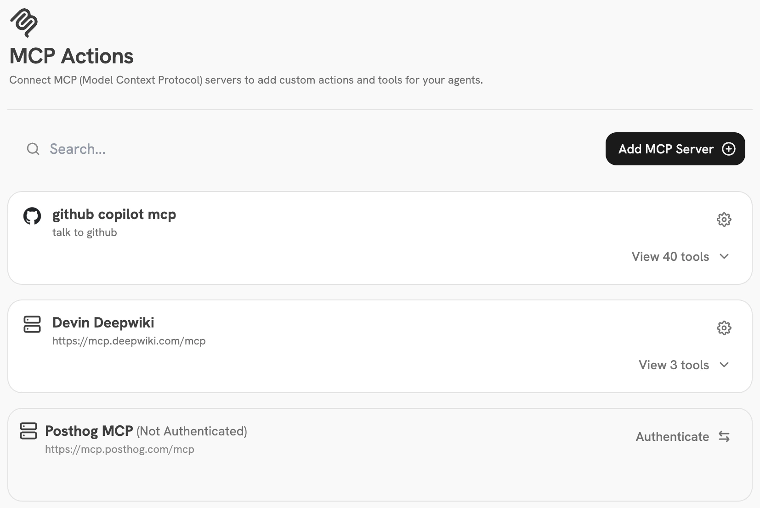
Task: Click the server icon next to Devin Deepwiki
Action: click(32, 324)
